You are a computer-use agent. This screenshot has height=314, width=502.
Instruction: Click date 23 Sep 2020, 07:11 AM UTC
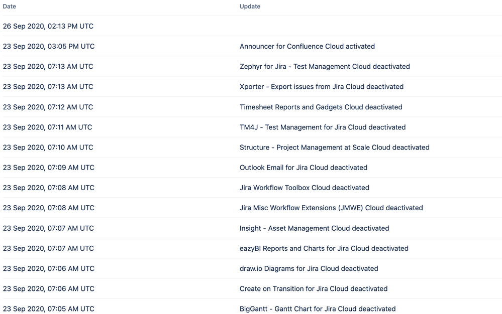point(47,127)
